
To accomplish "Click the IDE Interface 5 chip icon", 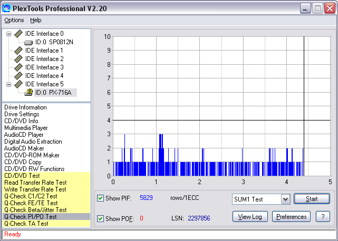I will 18,84.
